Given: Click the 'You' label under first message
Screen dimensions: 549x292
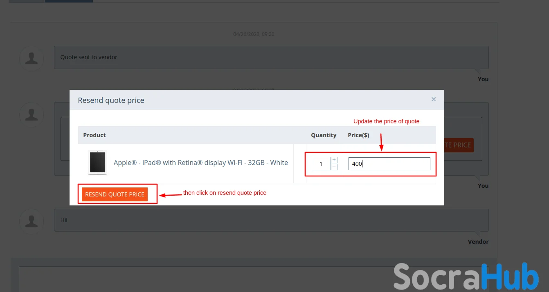Looking at the screenshot, I should point(483,79).
